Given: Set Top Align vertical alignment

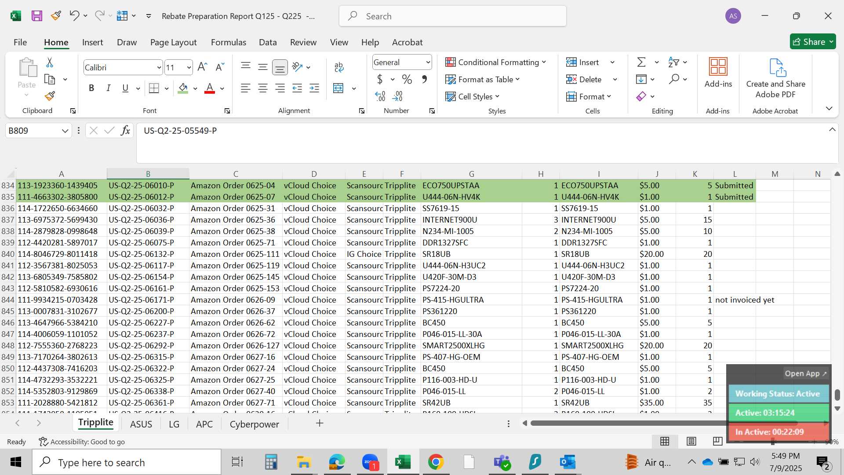Looking at the screenshot, I should [x=246, y=67].
